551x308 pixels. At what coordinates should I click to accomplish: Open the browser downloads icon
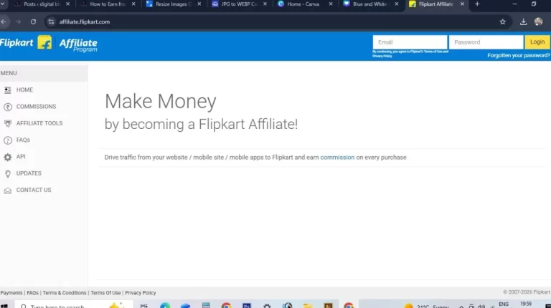523,21
